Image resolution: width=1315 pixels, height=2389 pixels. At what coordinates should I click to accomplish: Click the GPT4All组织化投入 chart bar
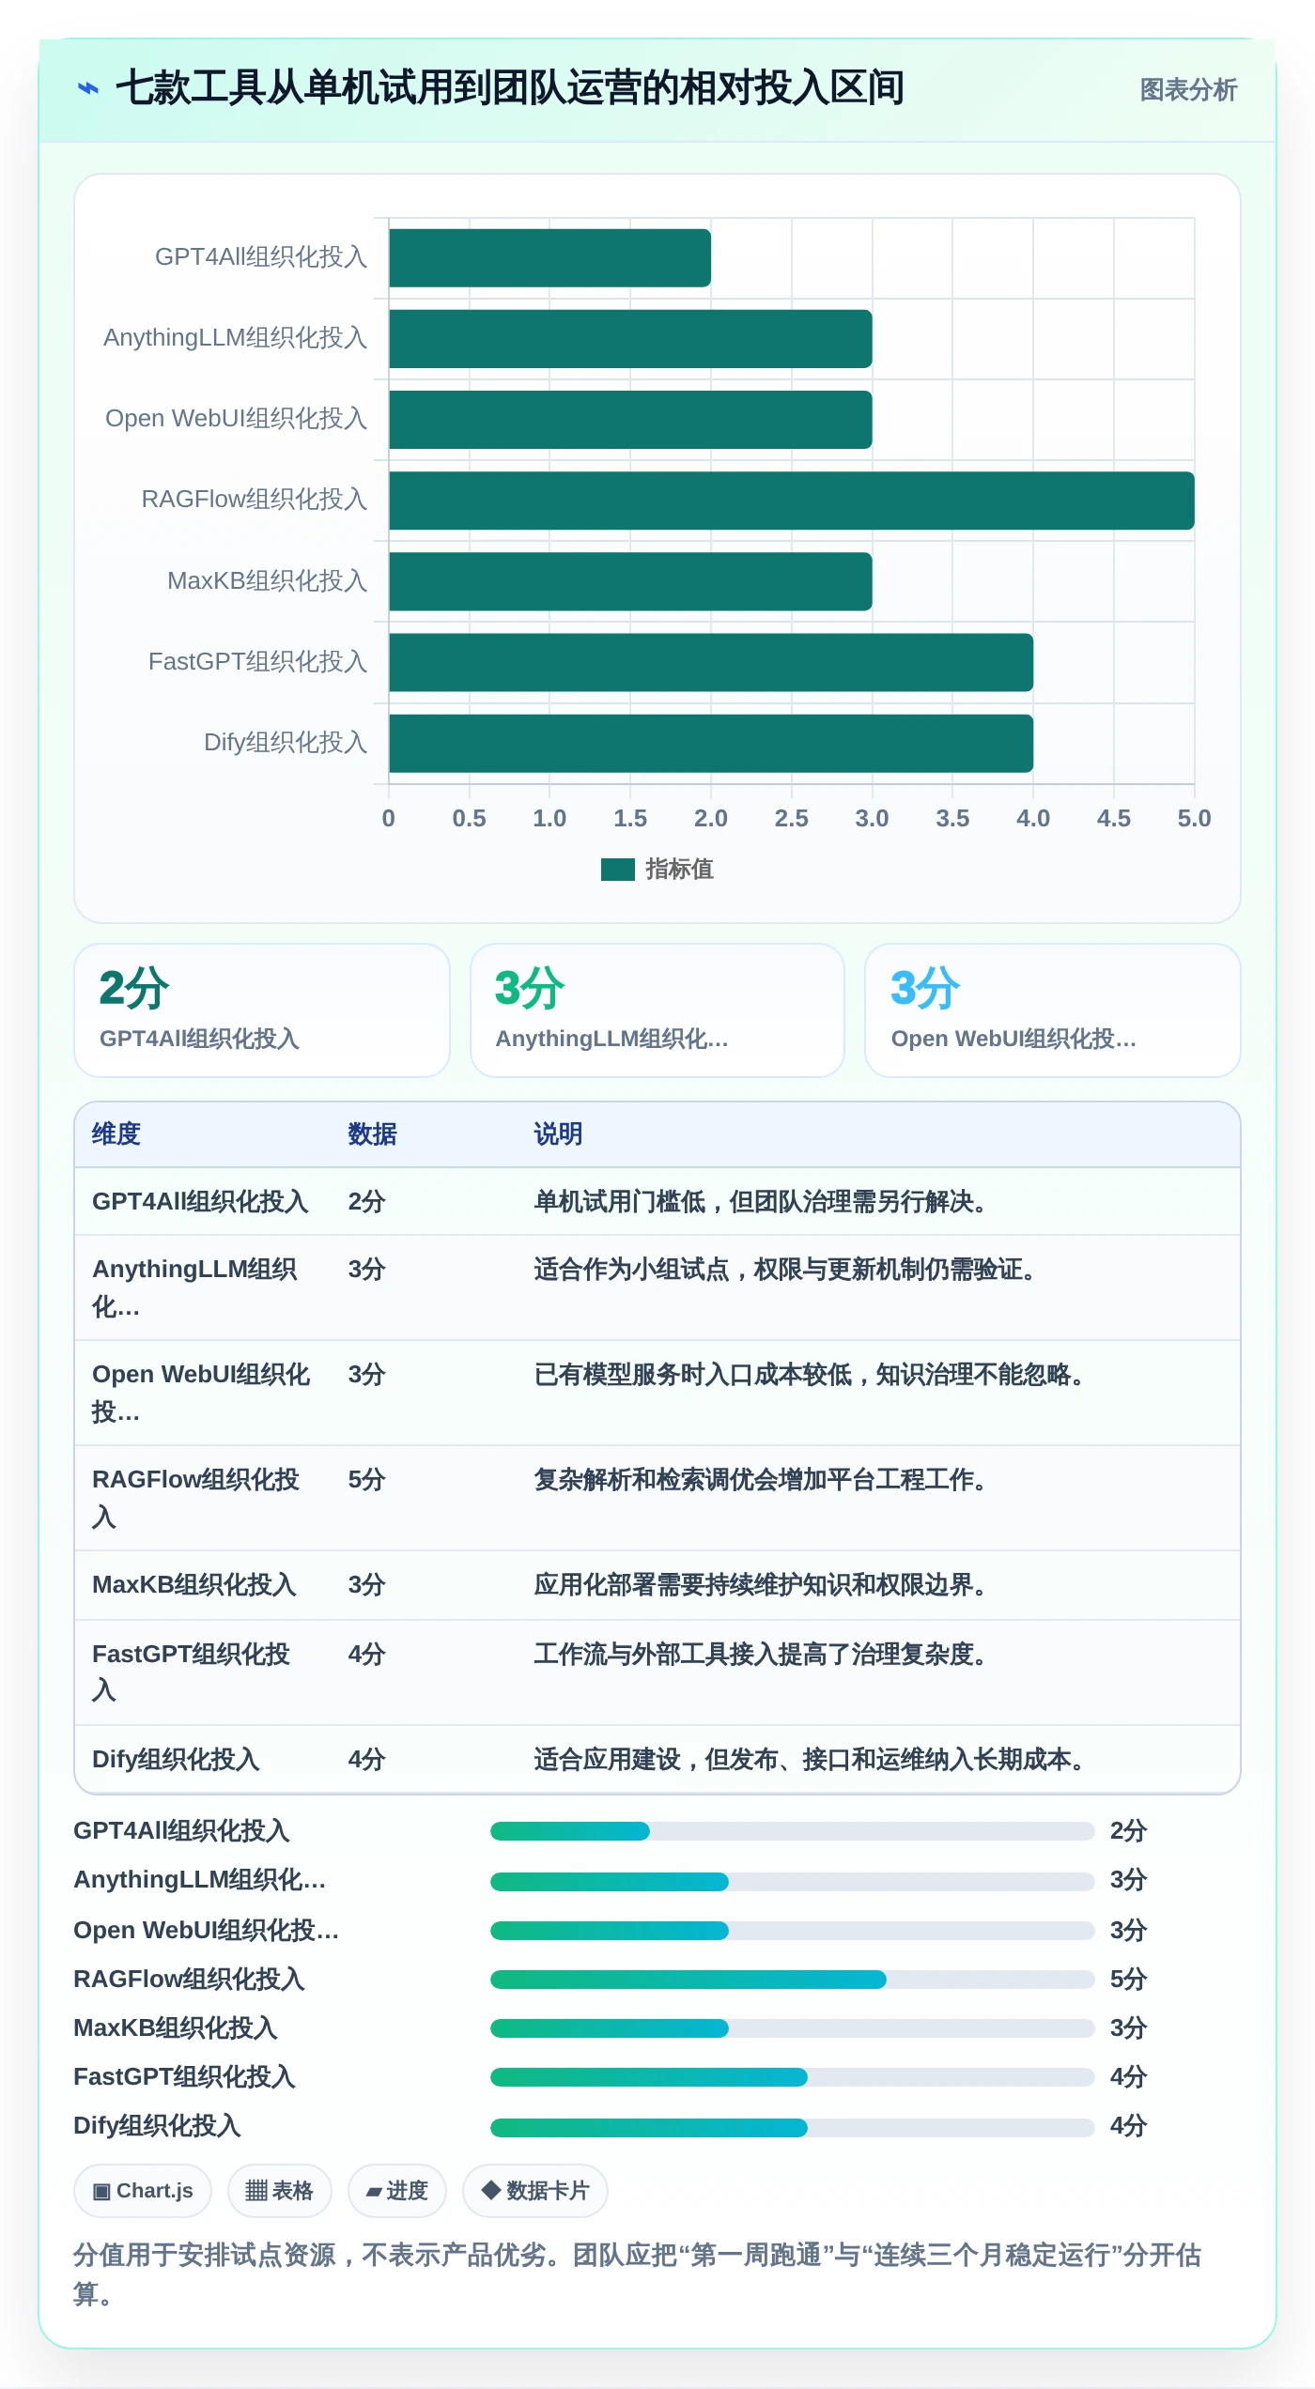[549, 258]
